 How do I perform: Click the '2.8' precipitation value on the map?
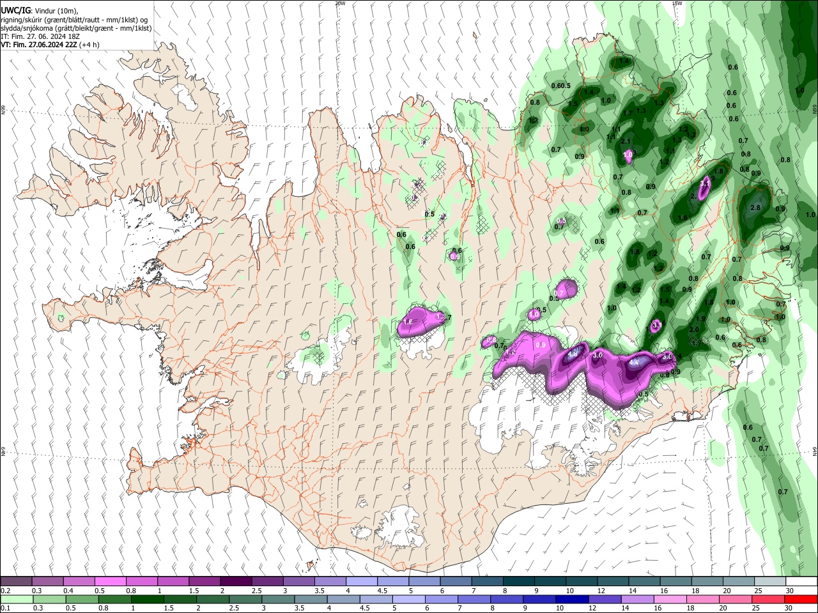(x=755, y=208)
